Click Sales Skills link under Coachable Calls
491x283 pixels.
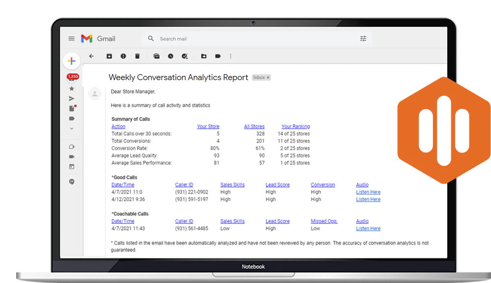pos(232,221)
